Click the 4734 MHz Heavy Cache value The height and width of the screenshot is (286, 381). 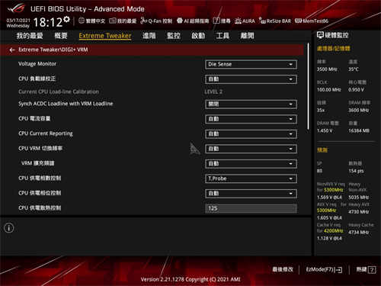359,232
